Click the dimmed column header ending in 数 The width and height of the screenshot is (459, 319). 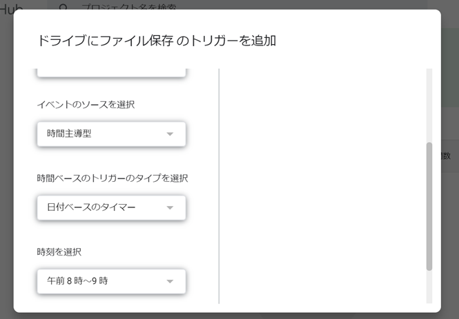click(446, 156)
